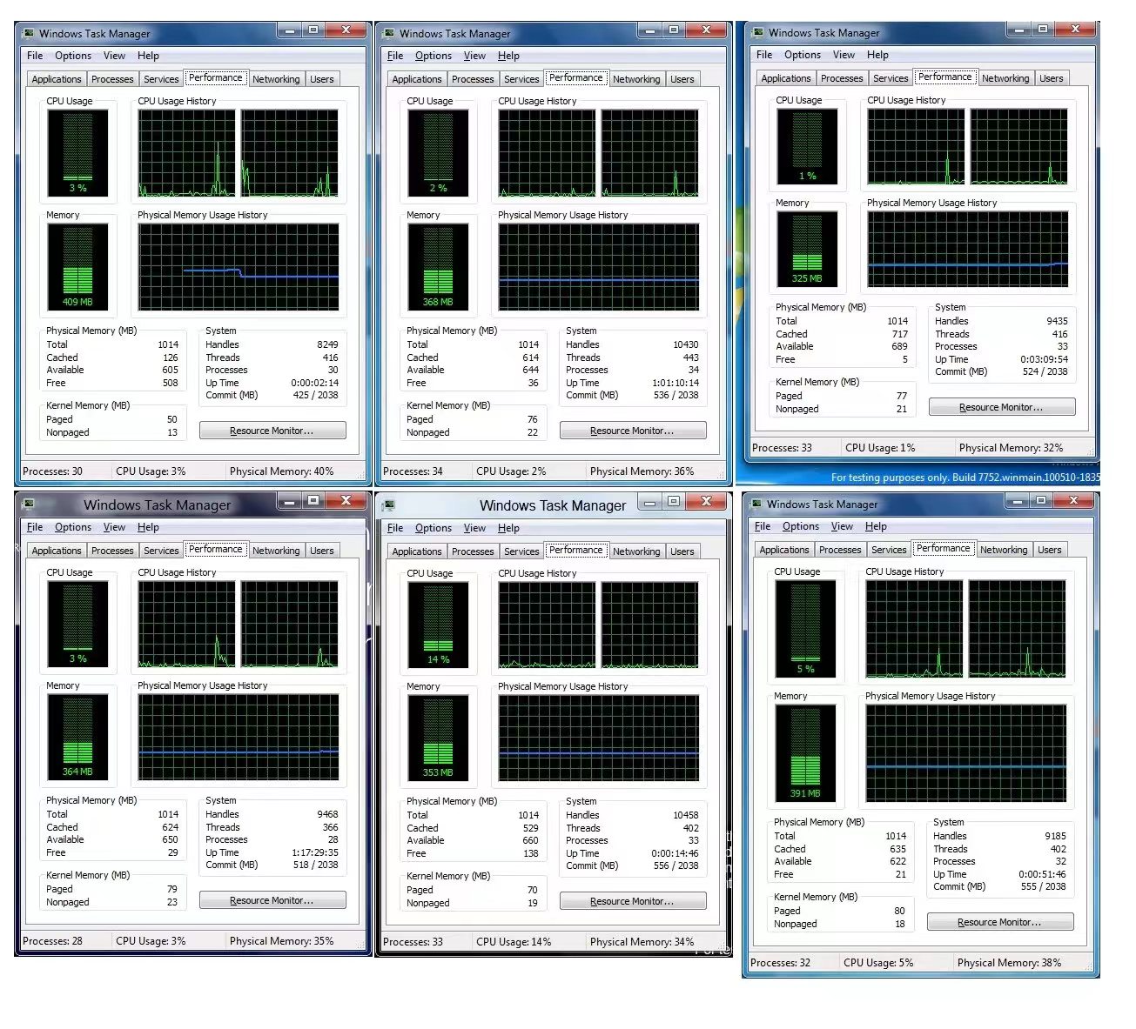This screenshot has height=1029, width=1136.
Task: Click the Commit value 536 / 2038
Action: point(676,395)
